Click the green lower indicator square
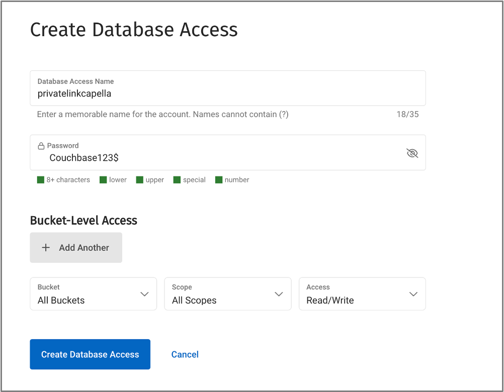The width and height of the screenshot is (504, 392). [103, 180]
